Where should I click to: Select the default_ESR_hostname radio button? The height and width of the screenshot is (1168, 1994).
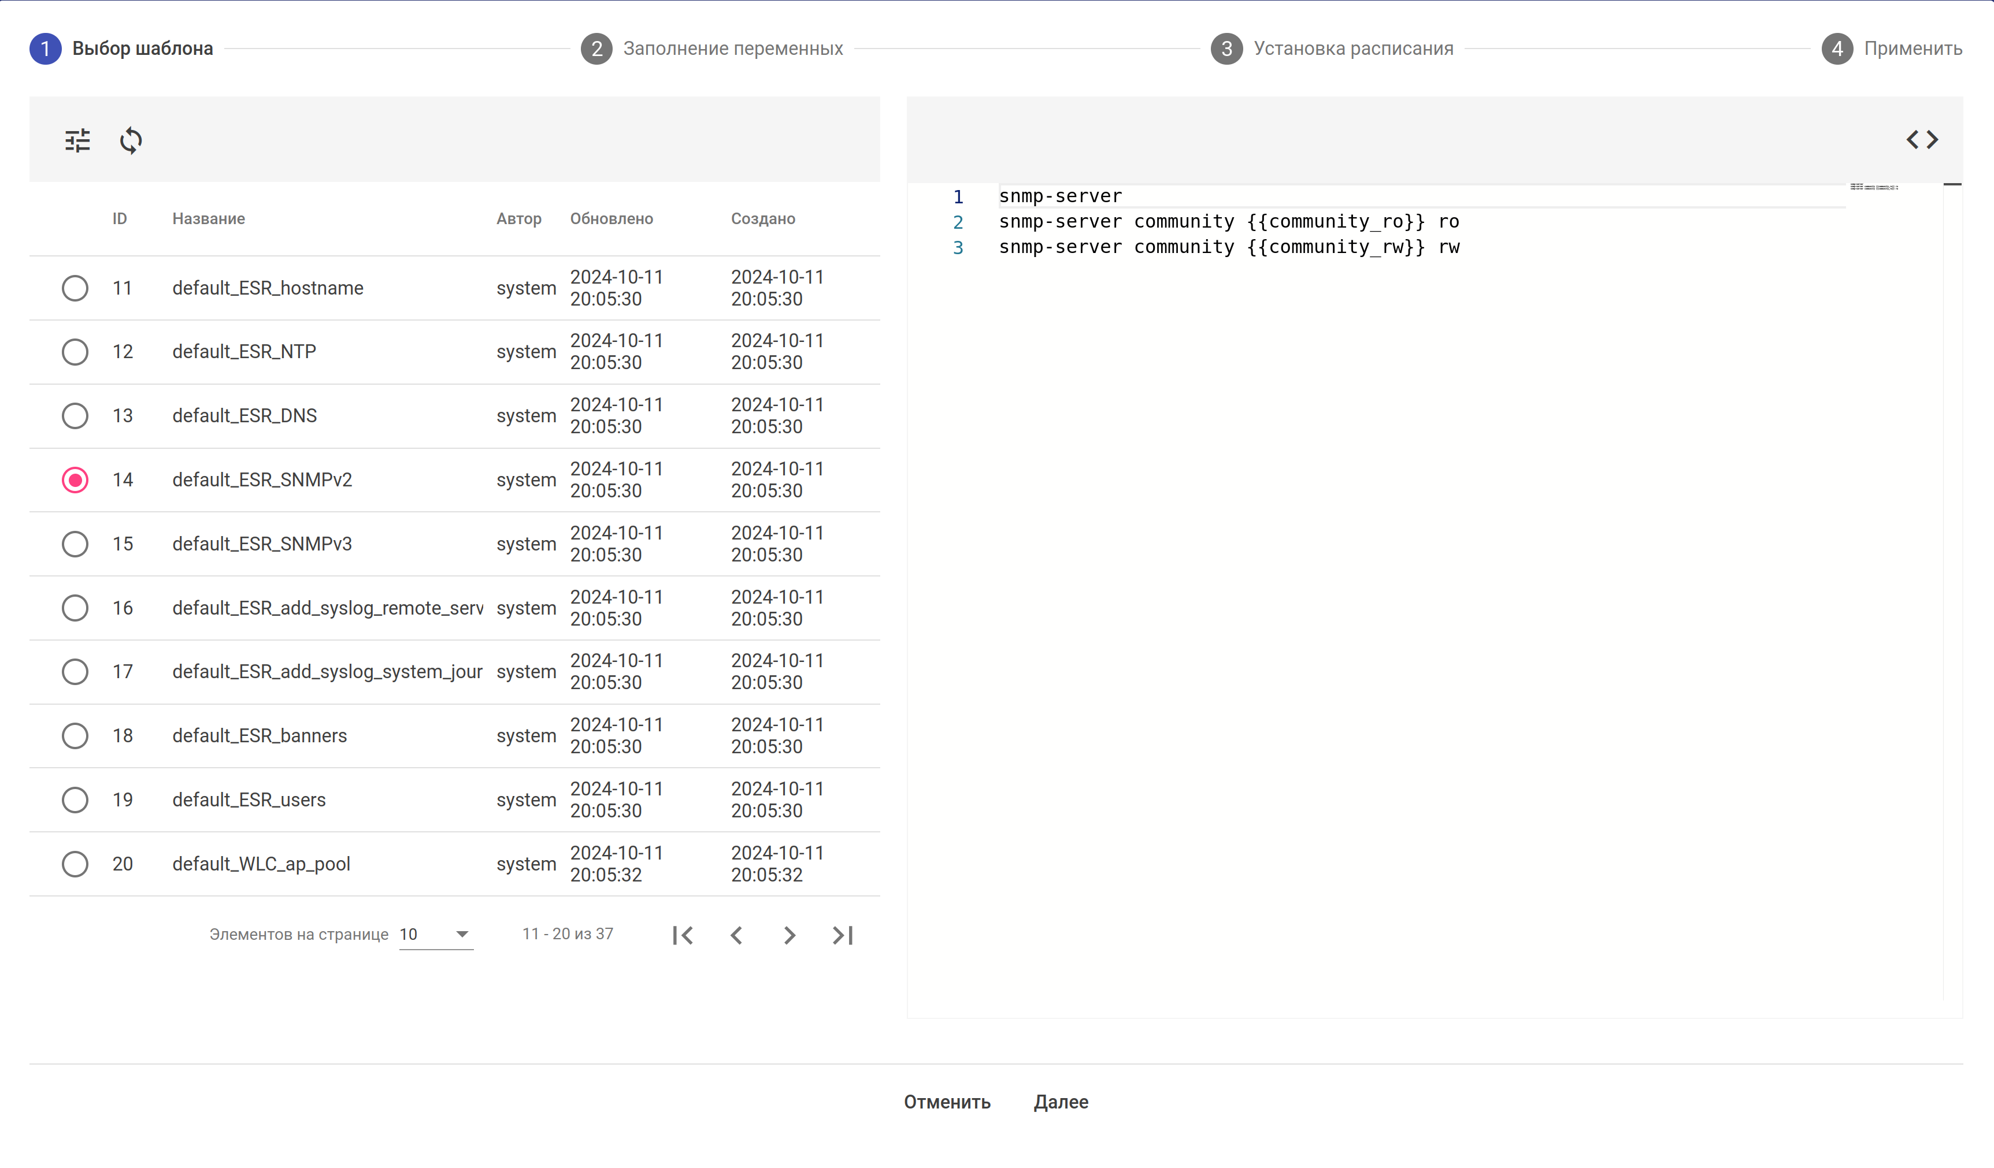75,288
